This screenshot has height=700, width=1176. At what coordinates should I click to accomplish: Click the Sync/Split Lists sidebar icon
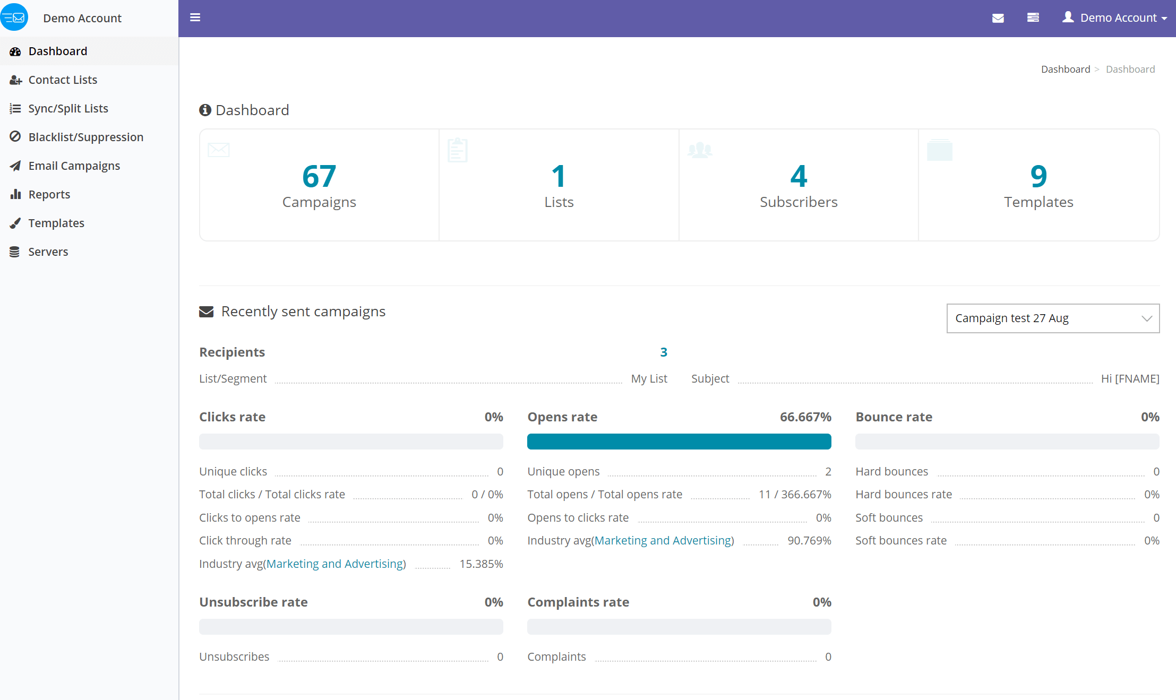point(14,108)
